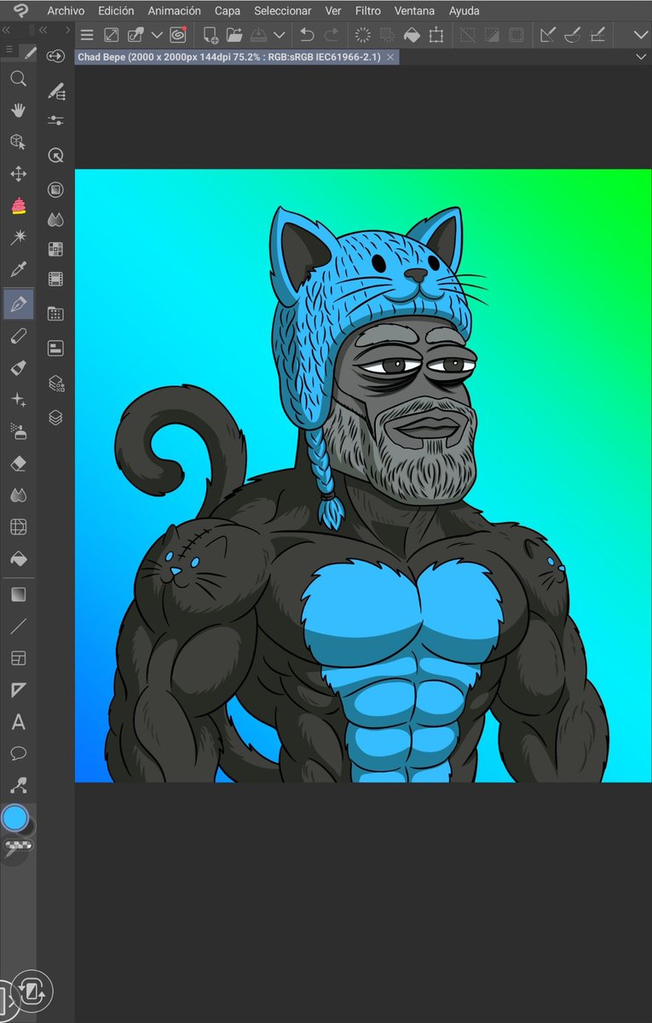Viewport: 652px width, 1023px height.
Task: Open the Capa menu
Action: pos(228,11)
